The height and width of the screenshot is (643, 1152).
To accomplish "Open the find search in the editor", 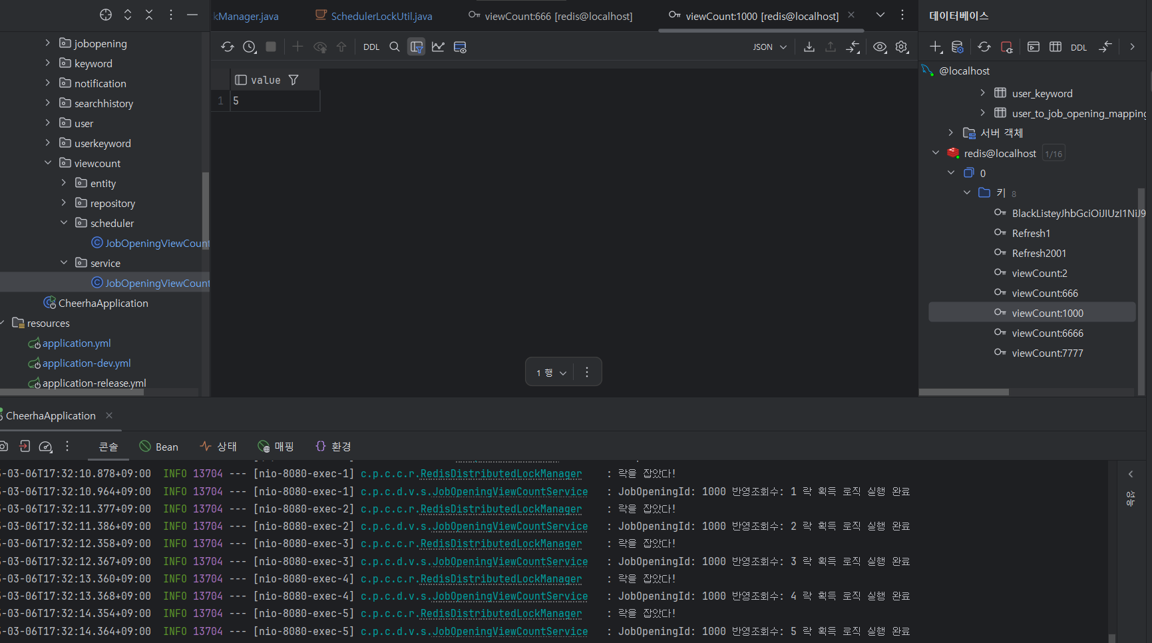I will tap(395, 47).
